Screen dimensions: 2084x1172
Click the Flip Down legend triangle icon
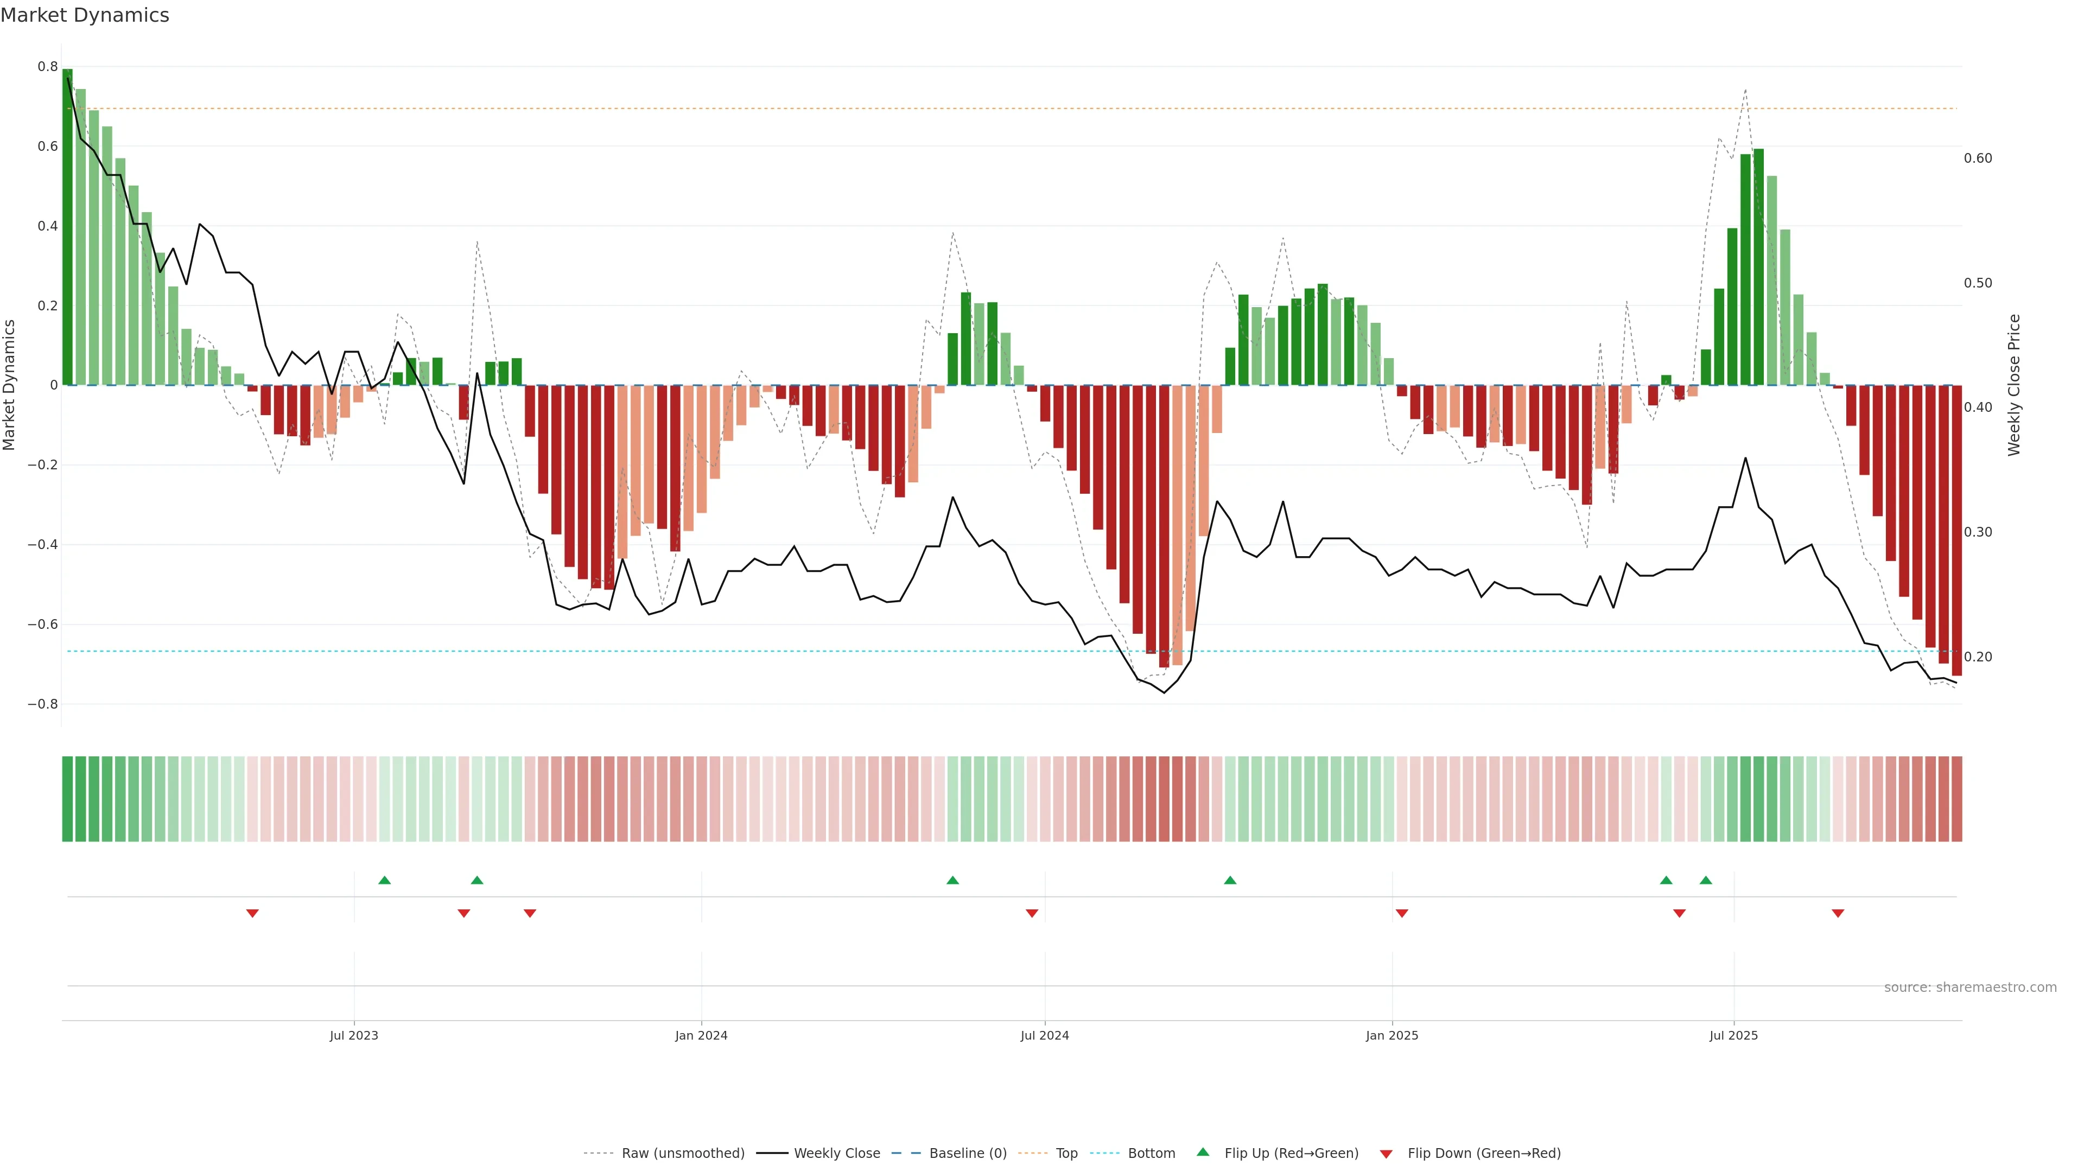[1386, 1154]
